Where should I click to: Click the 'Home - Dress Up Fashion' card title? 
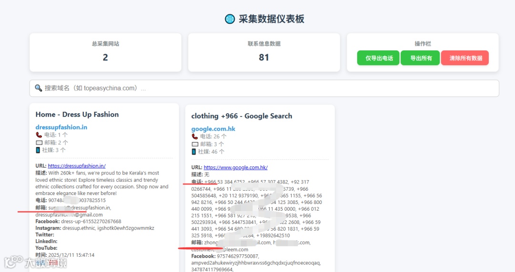tap(77, 115)
